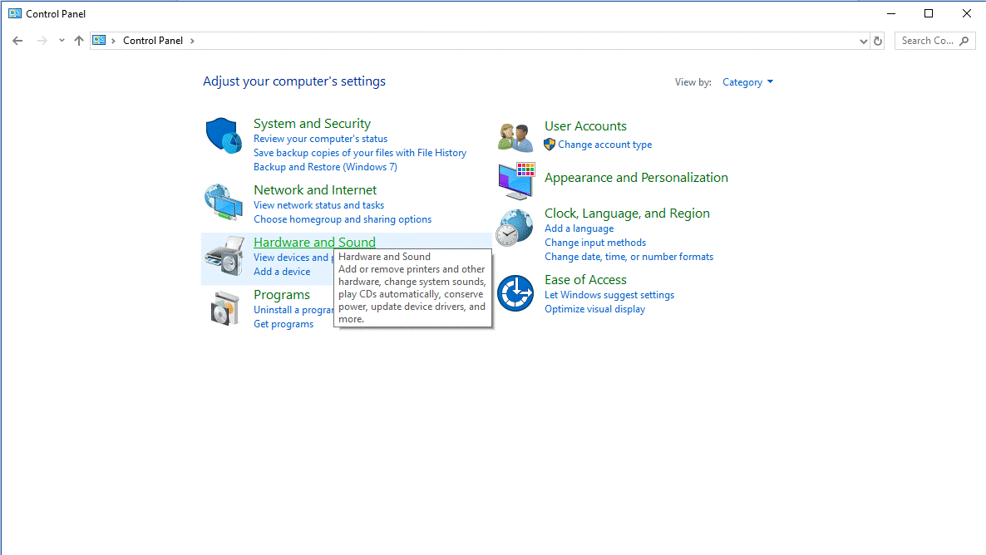
Task: Click the shield icon beside Change account type
Action: click(x=550, y=145)
